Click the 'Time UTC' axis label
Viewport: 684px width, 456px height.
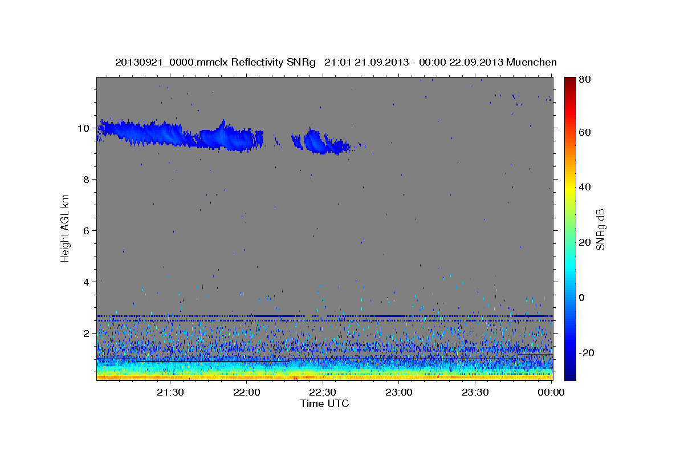pyautogui.click(x=324, y=404)
